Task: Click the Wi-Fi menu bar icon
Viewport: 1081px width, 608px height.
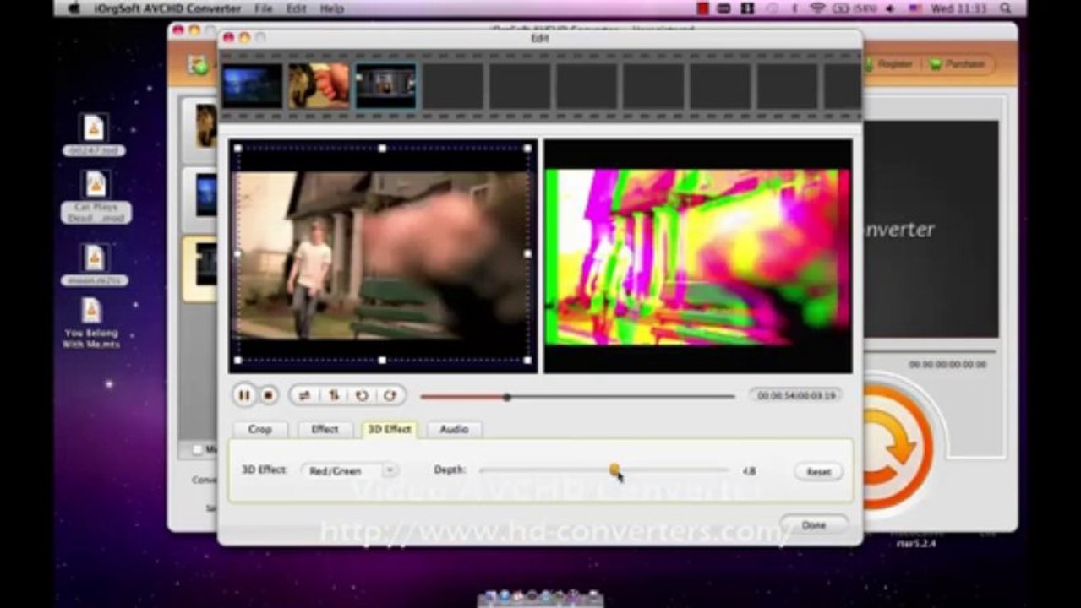Action: tap(817, 8)
